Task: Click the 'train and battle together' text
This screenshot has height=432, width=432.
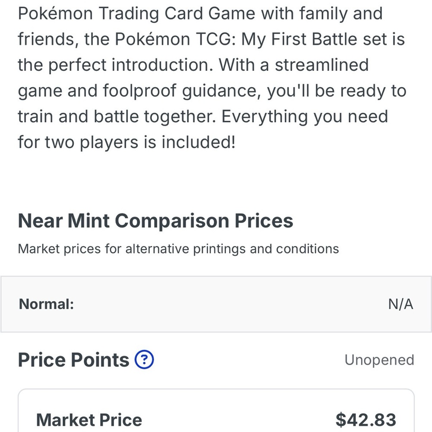Action: [x=117, y=117]
